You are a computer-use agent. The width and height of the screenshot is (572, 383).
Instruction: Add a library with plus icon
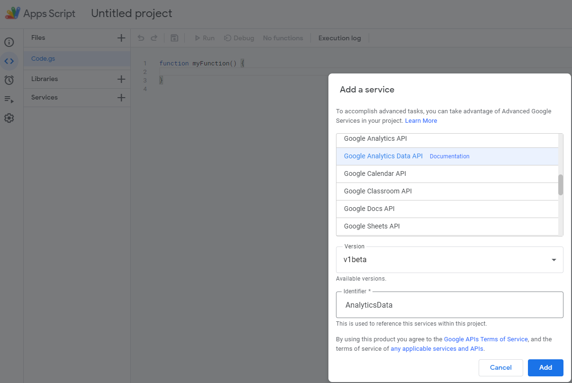(121, 79)
